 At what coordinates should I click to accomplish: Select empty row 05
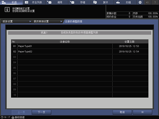coord(80,68)
